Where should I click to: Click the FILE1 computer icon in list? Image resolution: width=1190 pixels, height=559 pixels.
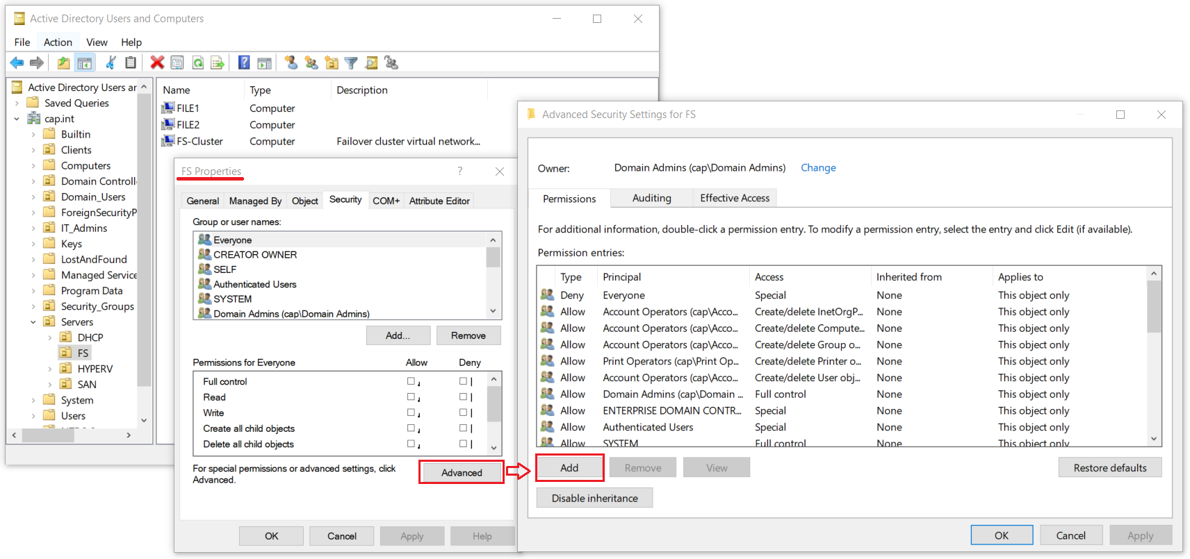168,108
